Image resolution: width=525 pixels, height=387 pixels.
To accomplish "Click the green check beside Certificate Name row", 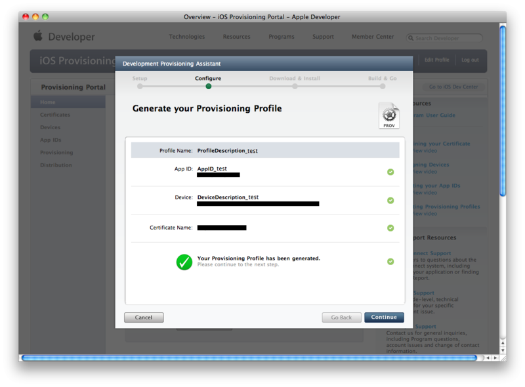I will click(390, 228).
